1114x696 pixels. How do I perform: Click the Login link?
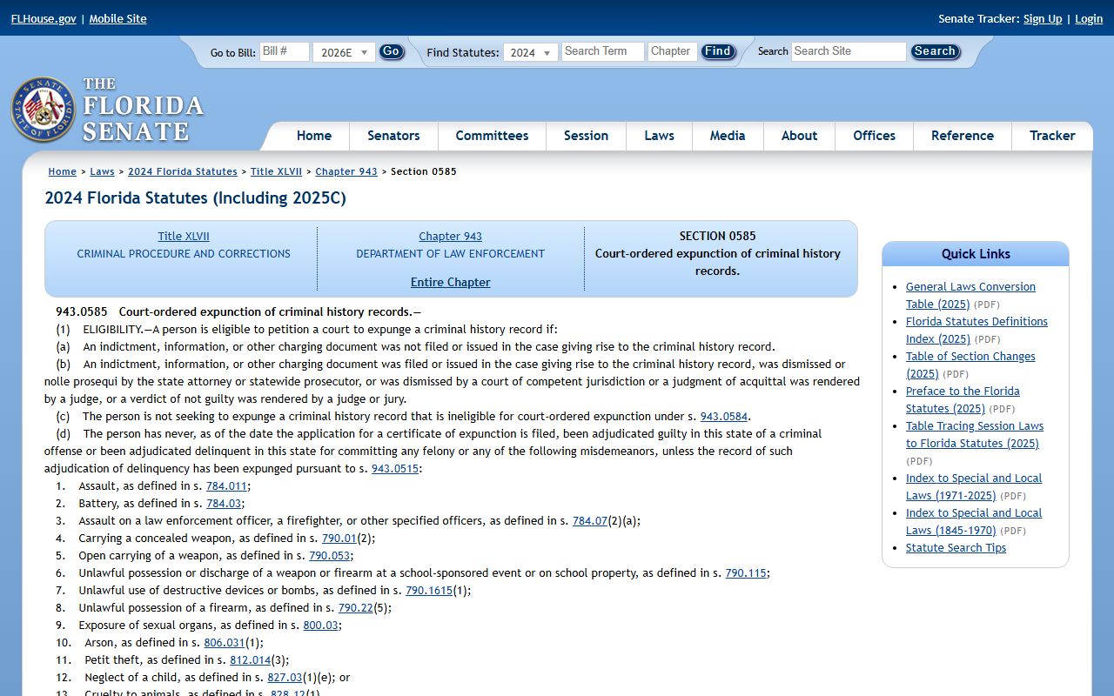point(1089,18)
